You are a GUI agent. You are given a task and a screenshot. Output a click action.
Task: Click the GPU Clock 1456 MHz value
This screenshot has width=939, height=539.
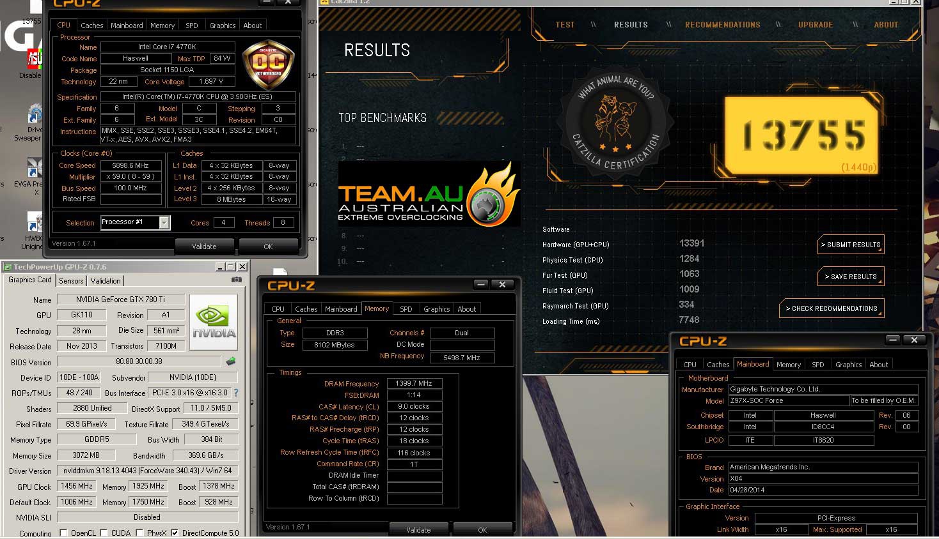[77, 486]
